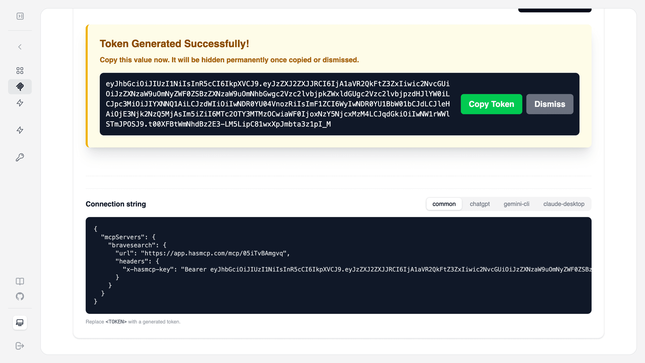Select the highlighted servers icon in the sidebar
The width and height of the screenshot is (645, 363).
pyautogui.click(x=20, y=87)
